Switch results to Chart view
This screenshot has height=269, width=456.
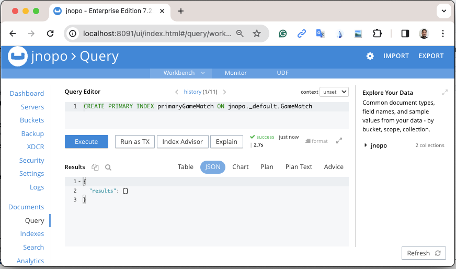pyautogui.click(x=240, y=167)
